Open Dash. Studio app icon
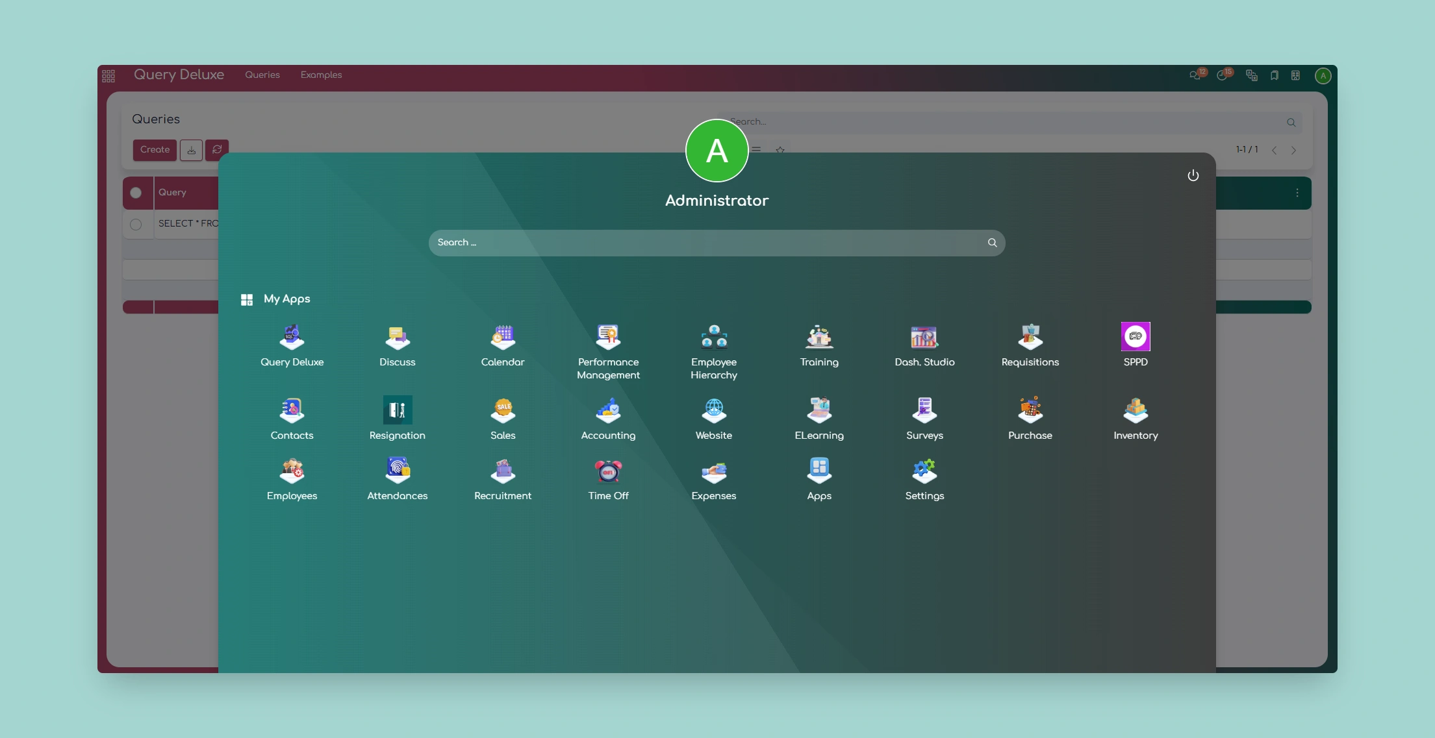Screen dimensions: 1435x738 (x=924, y=337)
